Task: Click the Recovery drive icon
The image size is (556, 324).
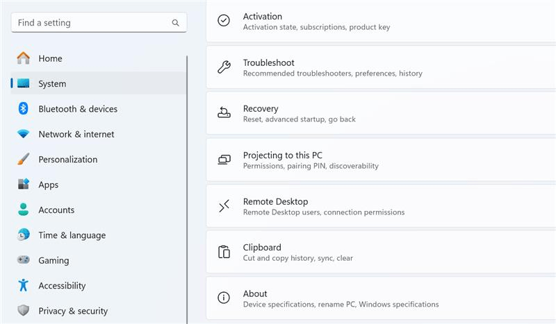Action: [x=224, y=113]
